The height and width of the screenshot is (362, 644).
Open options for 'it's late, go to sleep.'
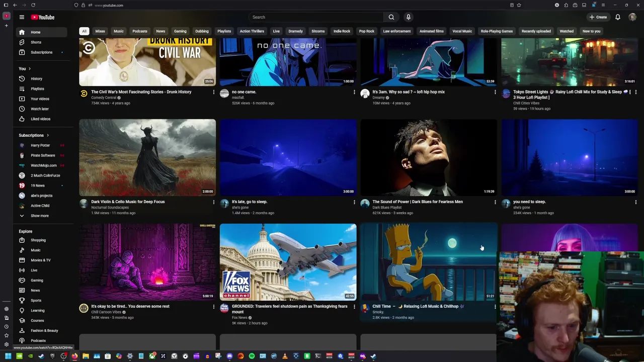pyautogui.click(x=354, y=202)
